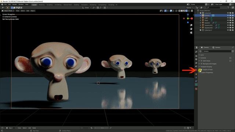Hide Camera with its eye icon
The image size is (235, 132).
tap(228, 15)
